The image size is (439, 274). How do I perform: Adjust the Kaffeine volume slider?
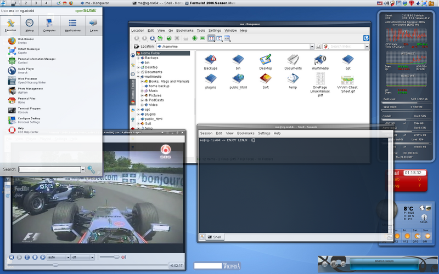click(110, 257)
